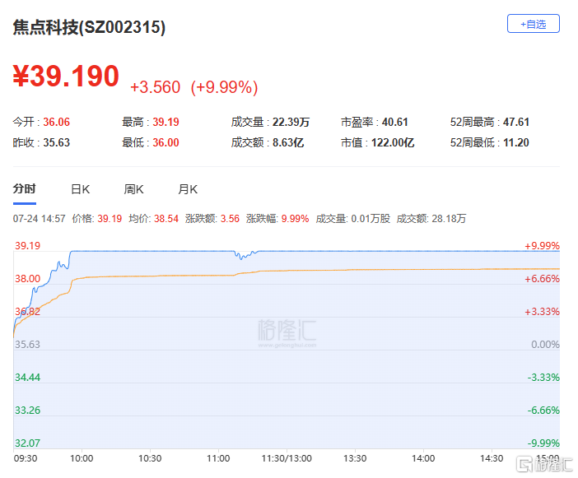Click the 32.07 y-axis price label
Screen dimensions: 578x478
tap(28, 443)
